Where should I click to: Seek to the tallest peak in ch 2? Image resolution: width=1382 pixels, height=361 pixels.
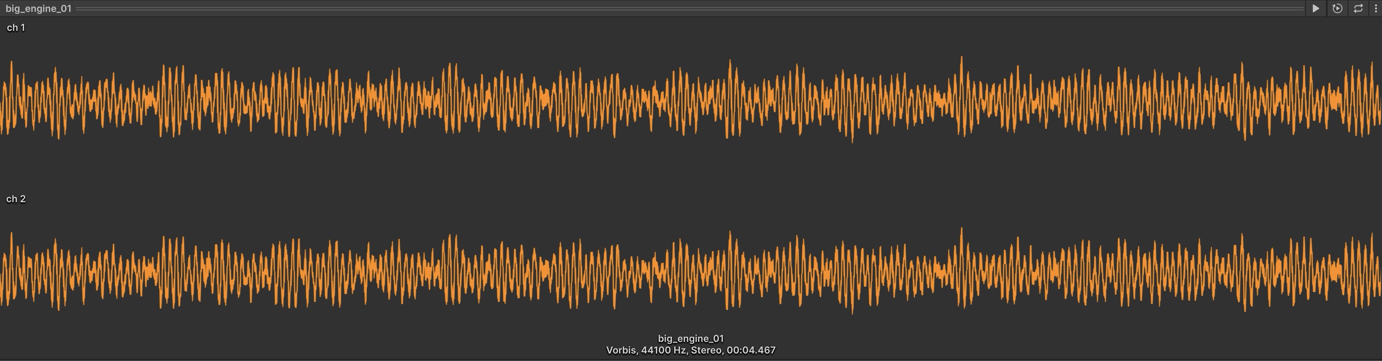pyautogui.click(x=961, y=230)
